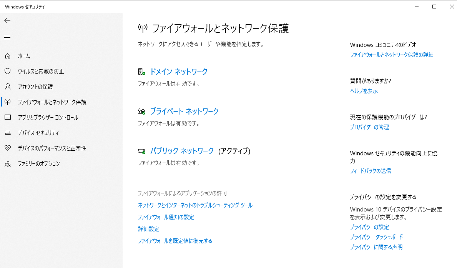Open ファイアウォール通知の設定 link
The width and height of the screenshot is (457, 268).
[166, 217]
